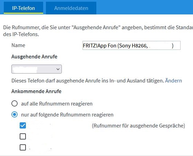
Task: Tick the second phone number checkbox
Action: tap(23, 136)
